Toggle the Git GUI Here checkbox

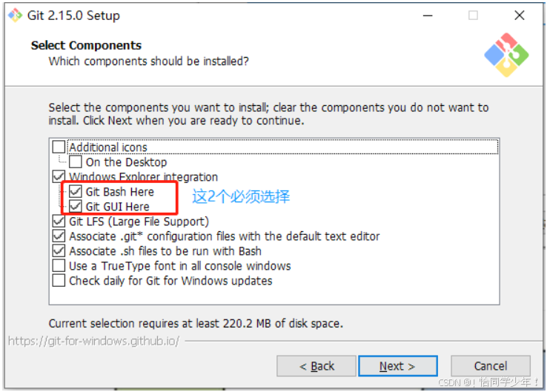click(76, 206)
